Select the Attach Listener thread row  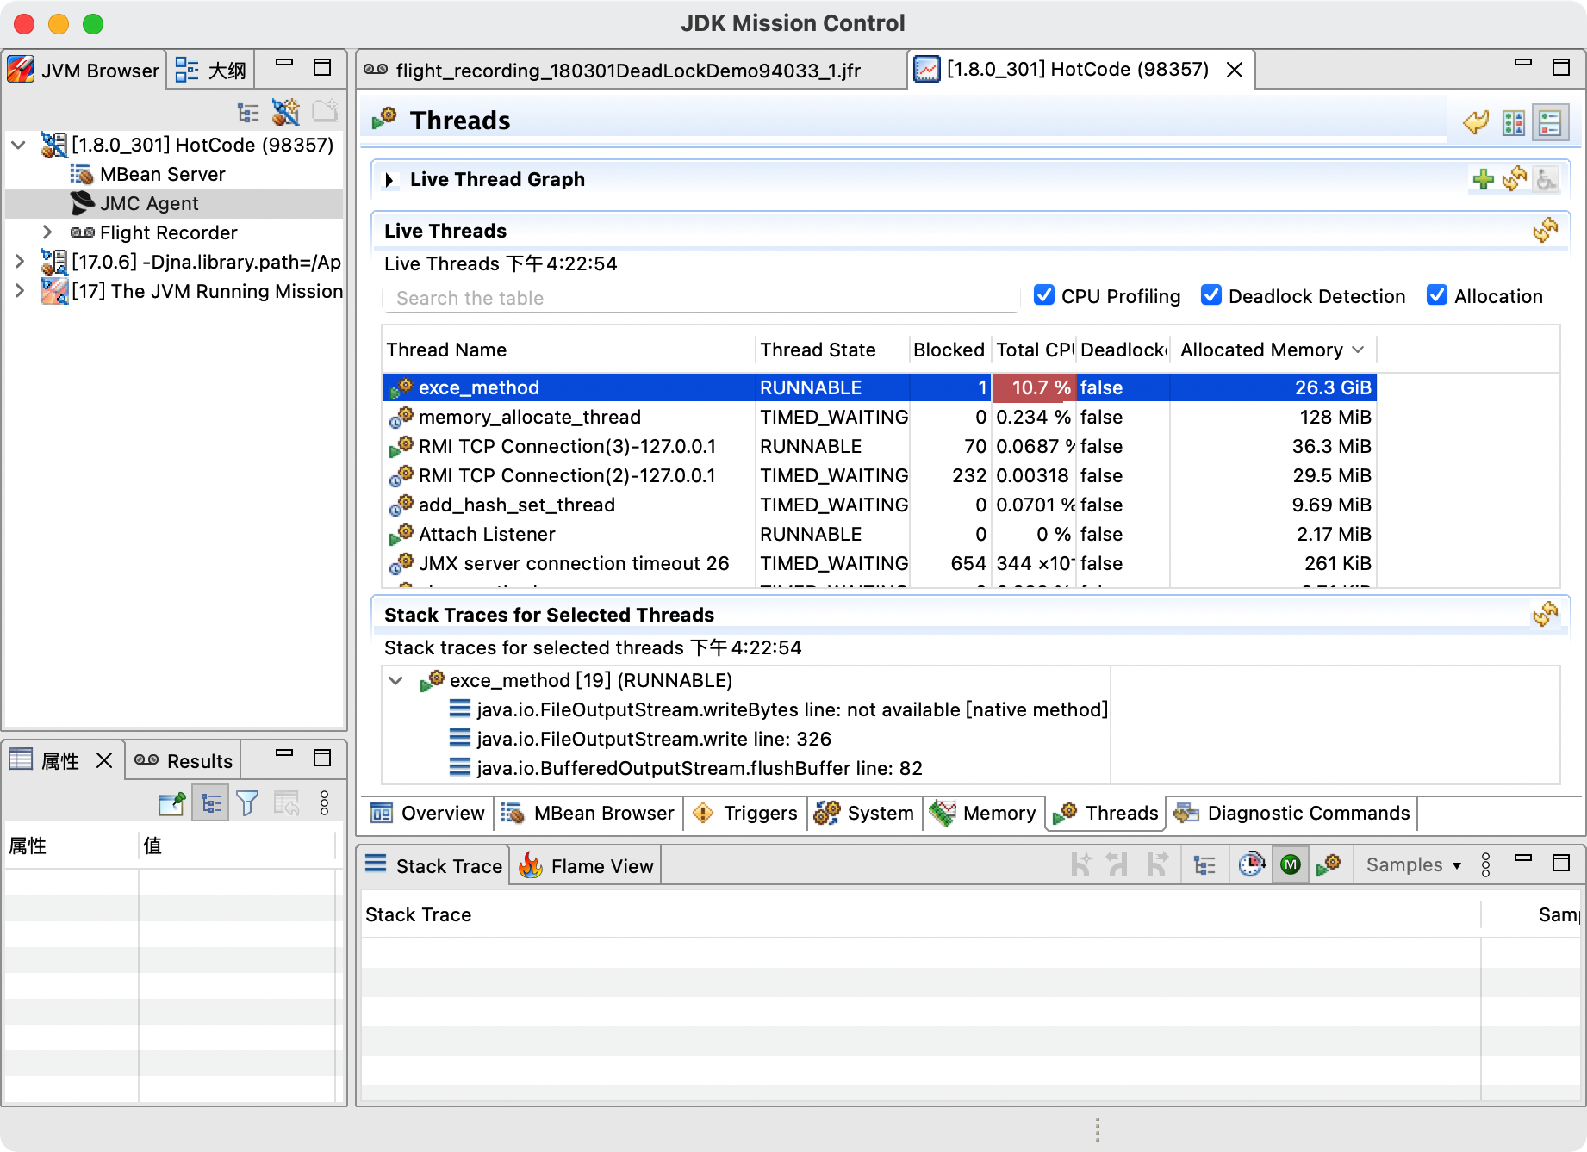pyautogui.click(x=879, y=534)
